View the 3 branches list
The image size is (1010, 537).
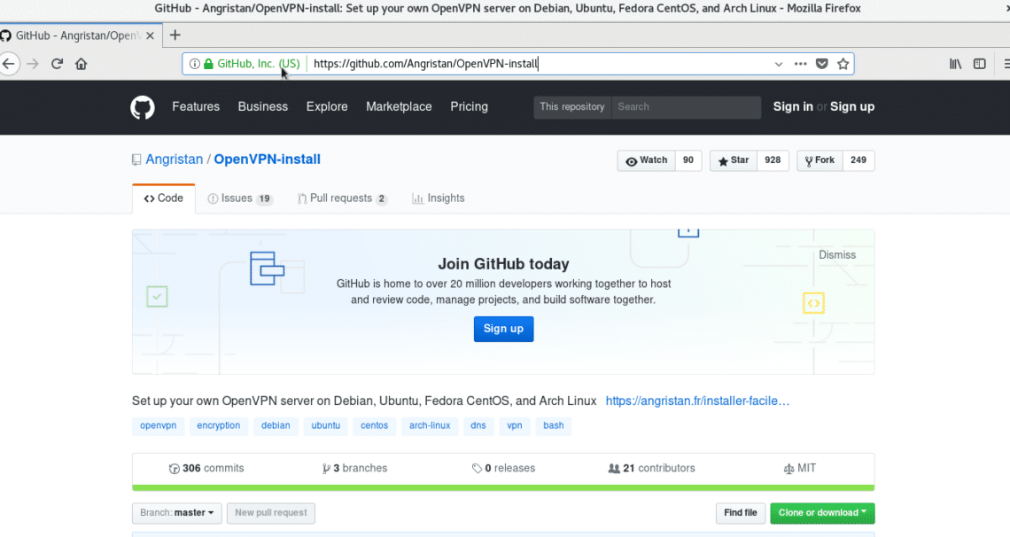click(x=355, y=468)
